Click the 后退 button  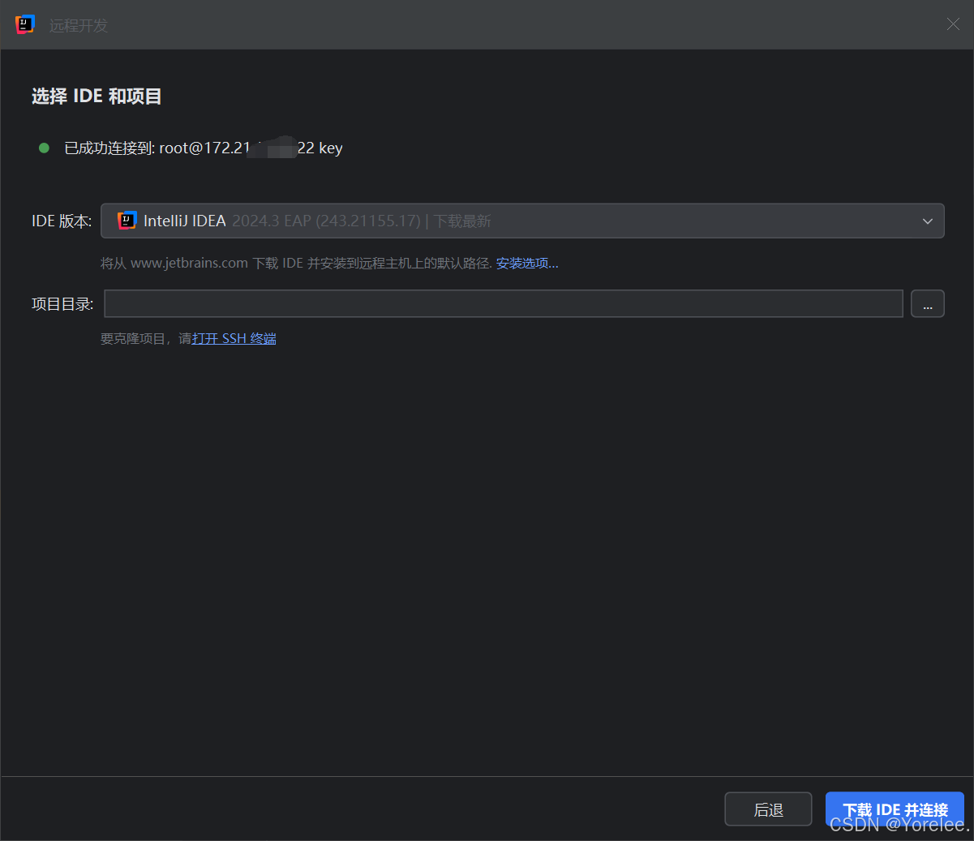(x=767, y=809)
